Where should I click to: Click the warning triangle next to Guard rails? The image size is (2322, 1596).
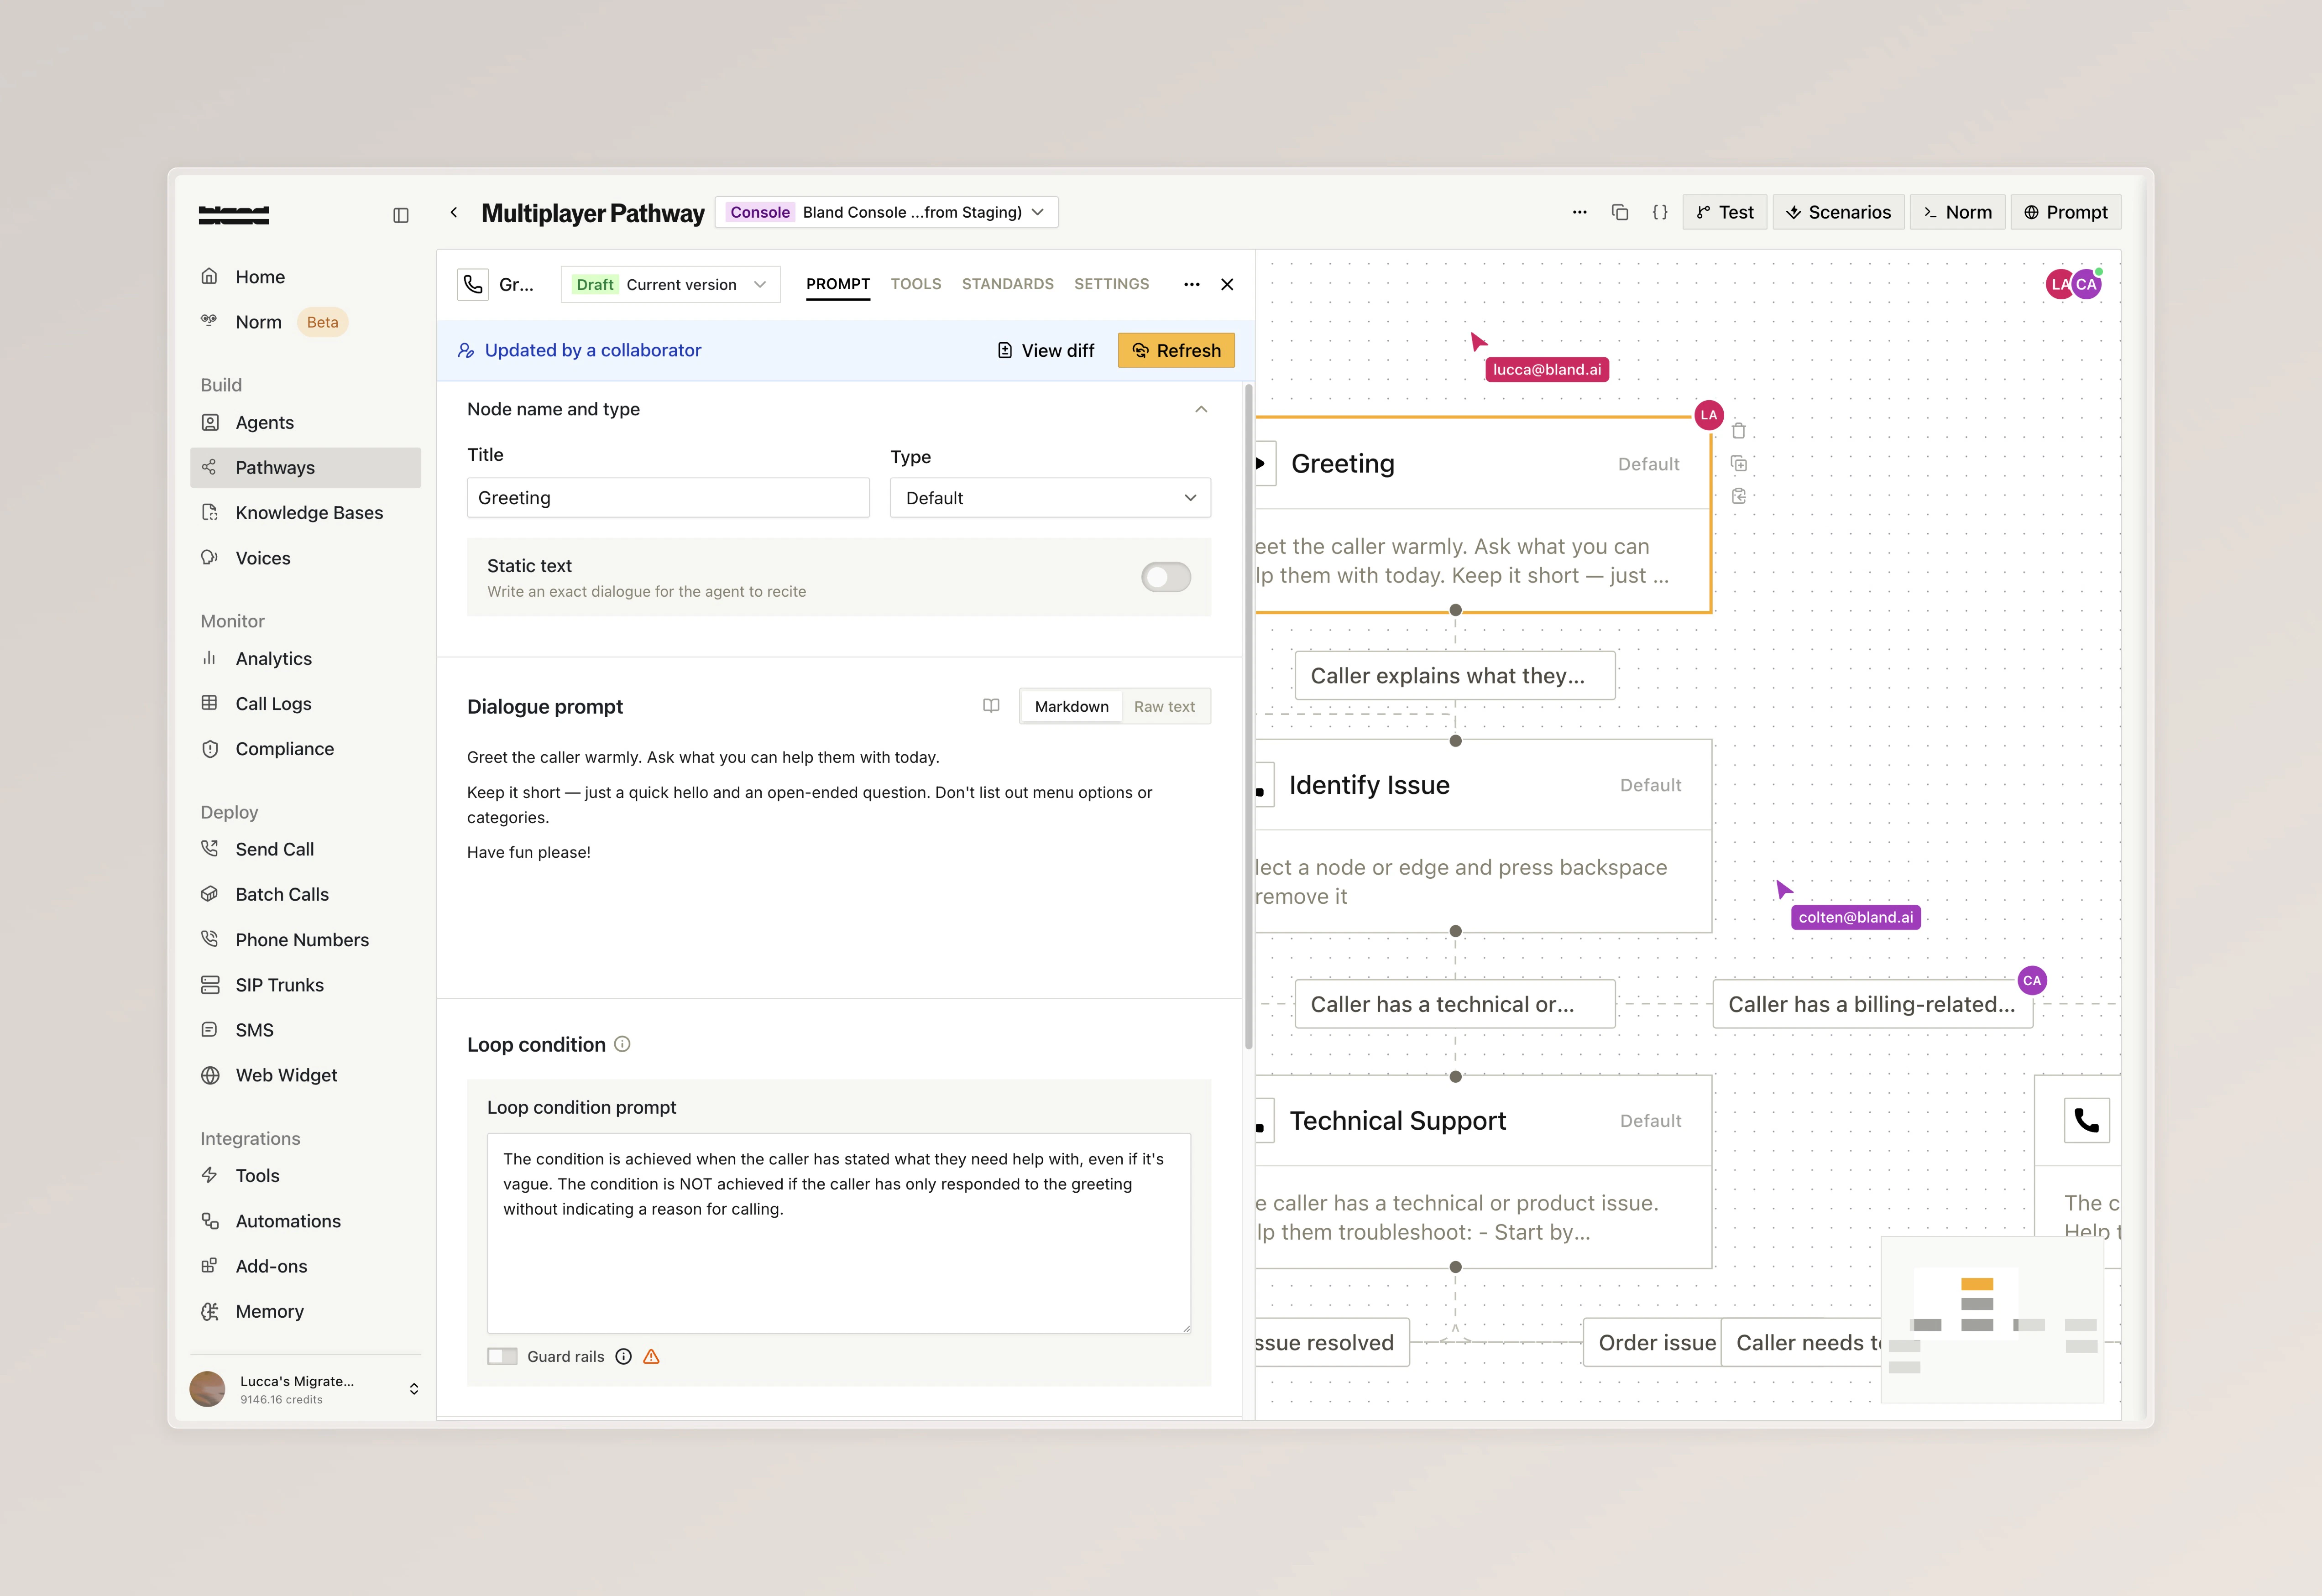651,1356
